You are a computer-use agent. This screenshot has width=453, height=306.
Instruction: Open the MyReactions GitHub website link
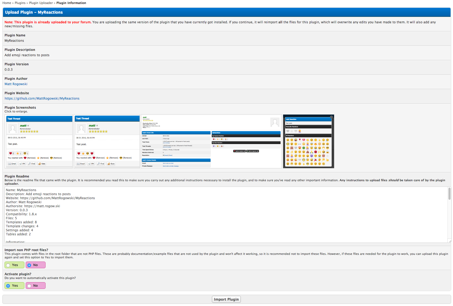click(x=42, y=99)
